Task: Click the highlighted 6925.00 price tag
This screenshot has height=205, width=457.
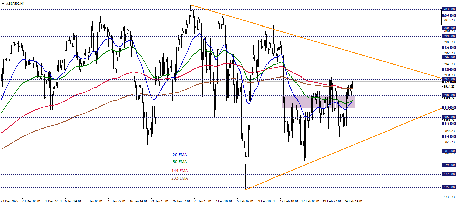Action: point(449,79)
